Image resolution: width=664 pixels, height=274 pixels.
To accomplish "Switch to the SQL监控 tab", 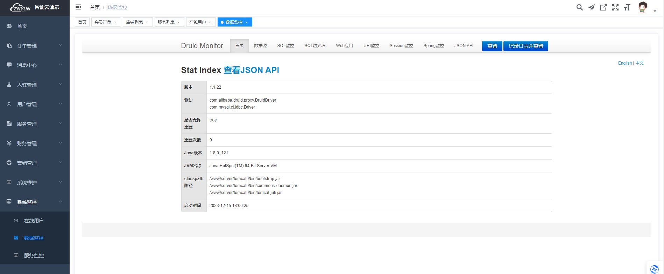I will click(x=285, y=46).
